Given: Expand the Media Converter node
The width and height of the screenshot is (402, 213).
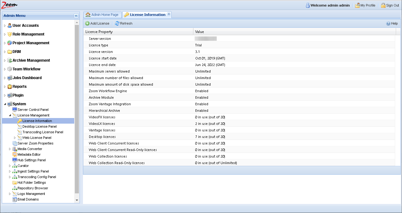Looking at the screenshot, I should [10, 149].
